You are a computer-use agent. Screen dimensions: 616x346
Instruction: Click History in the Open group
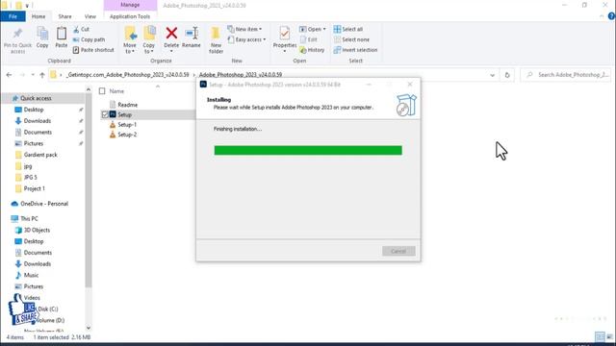tap(312, 50)
